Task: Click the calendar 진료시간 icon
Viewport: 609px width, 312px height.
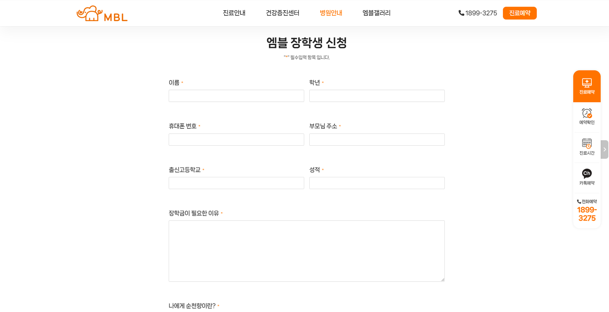Action: click(x=587, y=143)
